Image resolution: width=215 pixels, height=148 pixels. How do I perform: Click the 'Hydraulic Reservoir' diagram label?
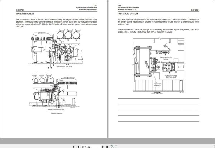pos(157,84)
